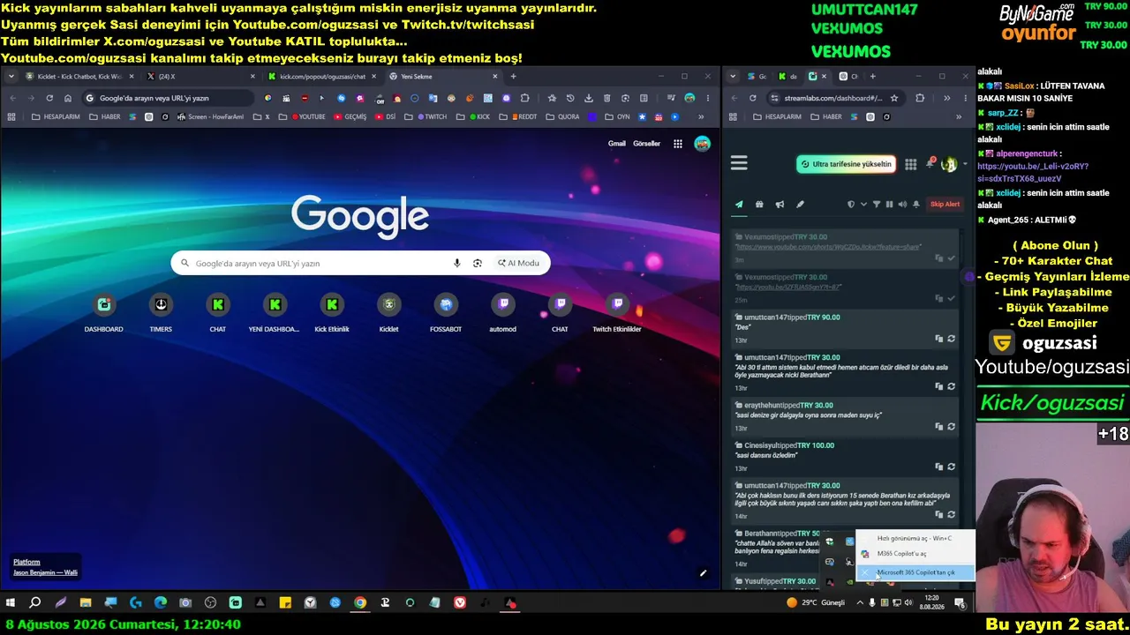Open the GEÇMİŞ bookmark folder

[x=350, y=116]
